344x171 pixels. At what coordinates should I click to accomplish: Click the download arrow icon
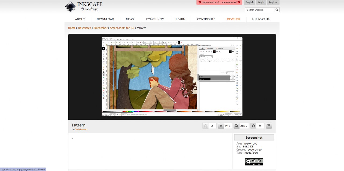(x=221, y=126)
